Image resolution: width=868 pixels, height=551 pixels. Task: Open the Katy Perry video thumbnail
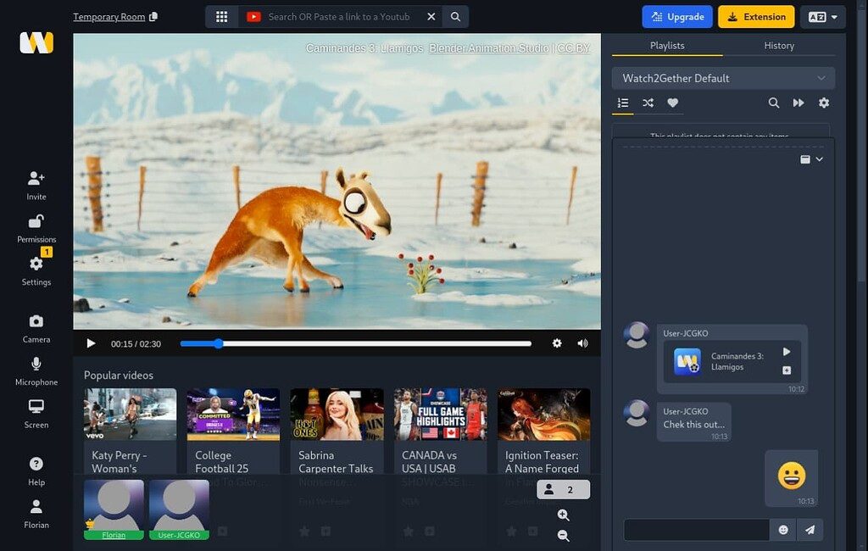click(130, 415)
